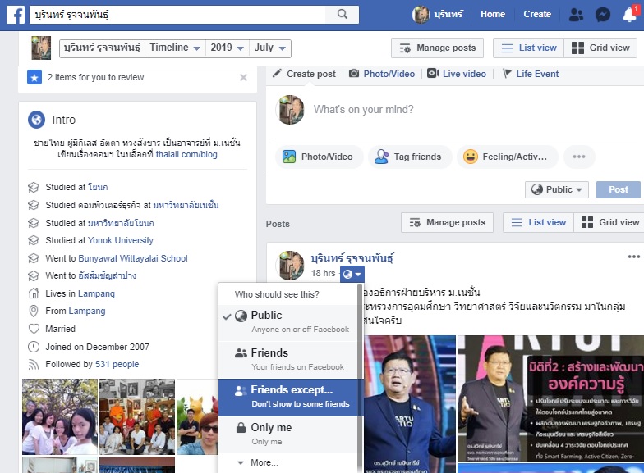This screenshot has width=644, height=473.
Task: Click the more composer options ellipsis
Action: click(579, 157)
